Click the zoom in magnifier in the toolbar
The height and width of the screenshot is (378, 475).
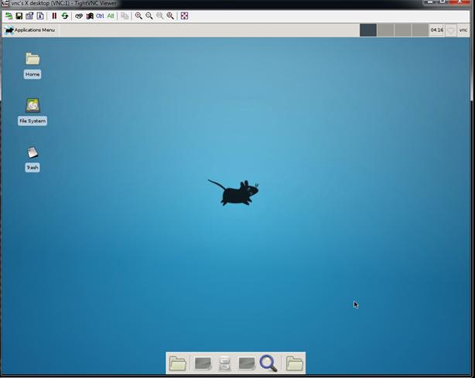point(138,15)
